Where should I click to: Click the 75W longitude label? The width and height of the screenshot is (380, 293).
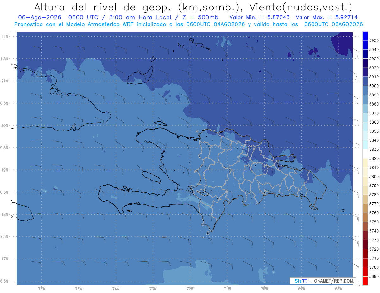point(79,289)
